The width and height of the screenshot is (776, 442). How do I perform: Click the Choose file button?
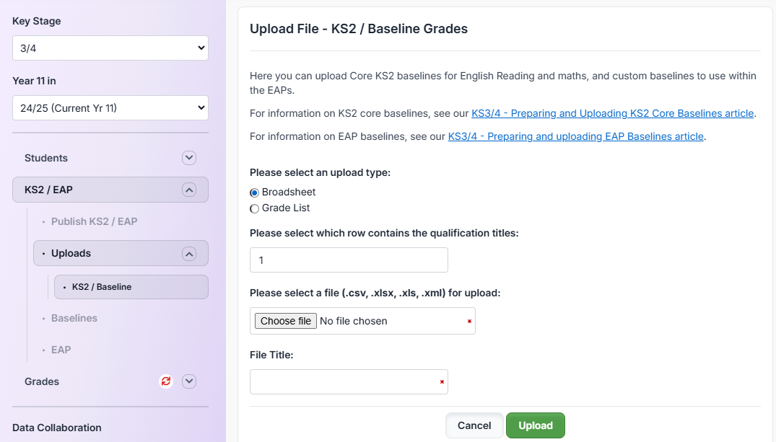[x=286, y=321]
